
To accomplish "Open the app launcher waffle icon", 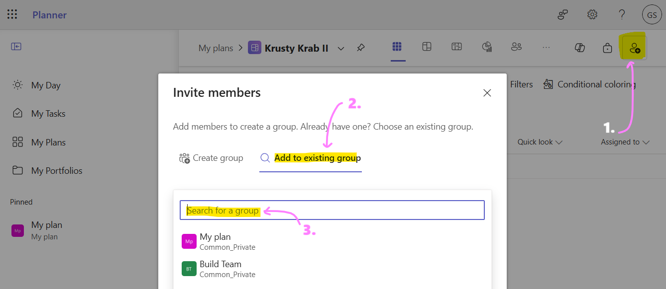I will [12, 14].
